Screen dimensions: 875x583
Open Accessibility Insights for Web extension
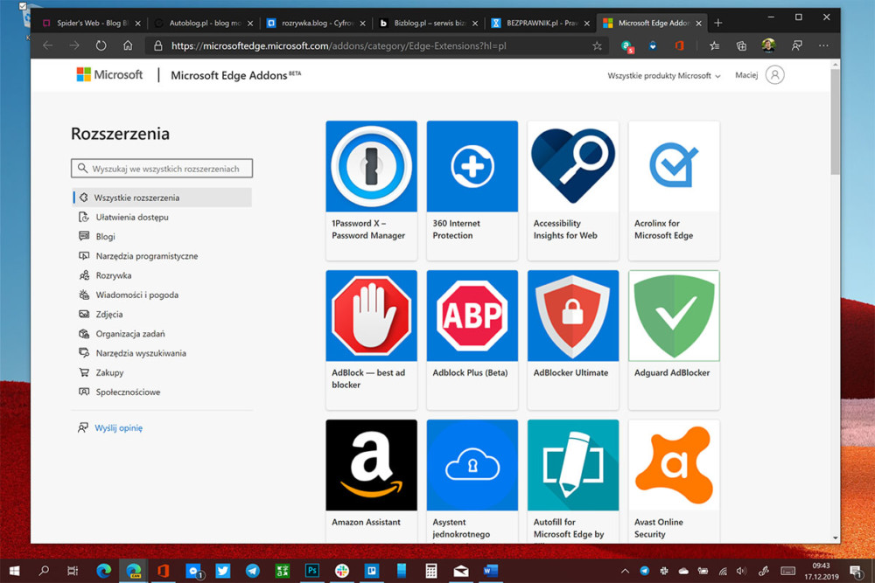pyautogui.click(x=573, y=190)
